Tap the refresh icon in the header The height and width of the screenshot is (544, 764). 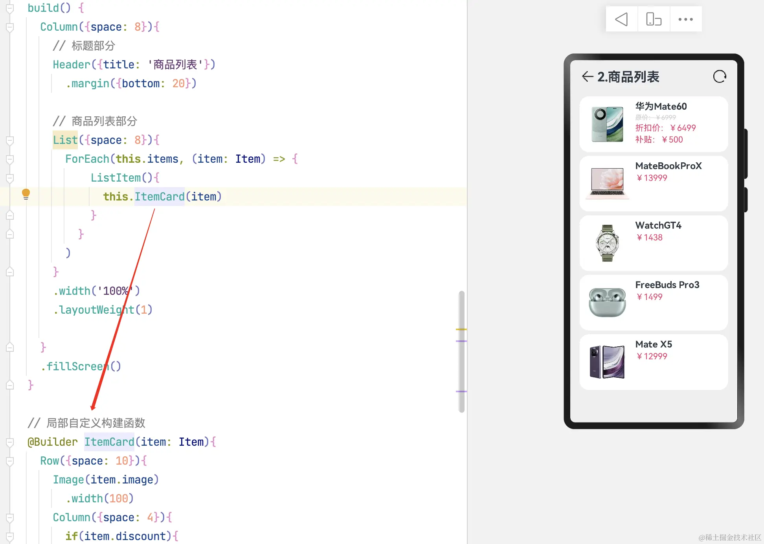click(x=720, y=76)
